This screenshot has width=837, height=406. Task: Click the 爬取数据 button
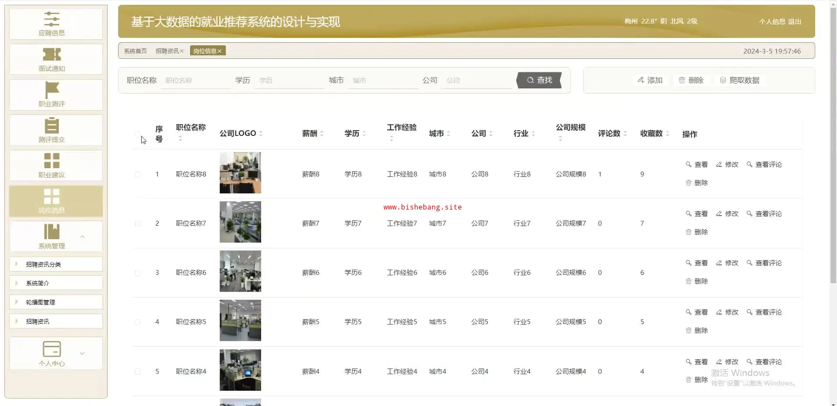coord(739,80)
